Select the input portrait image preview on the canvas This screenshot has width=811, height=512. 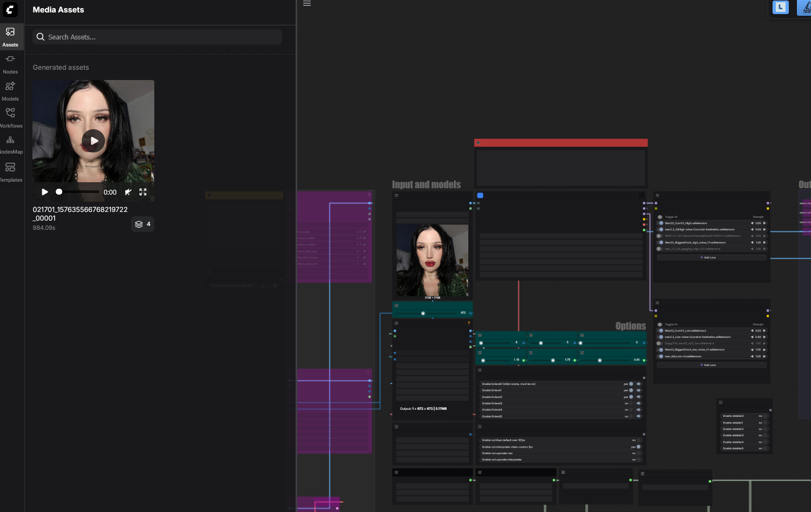coord(433,260)
